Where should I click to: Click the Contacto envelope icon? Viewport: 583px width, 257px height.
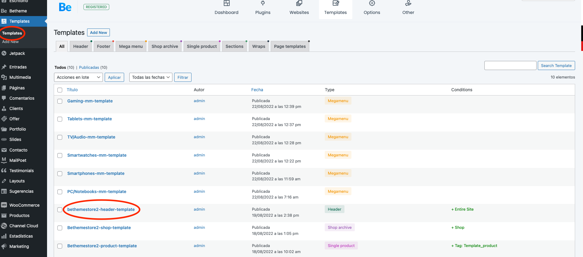point(4,150)
